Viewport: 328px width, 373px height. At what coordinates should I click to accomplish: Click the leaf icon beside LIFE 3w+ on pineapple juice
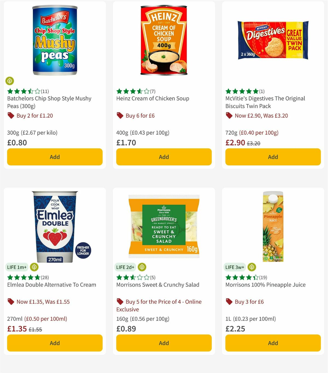251,267
